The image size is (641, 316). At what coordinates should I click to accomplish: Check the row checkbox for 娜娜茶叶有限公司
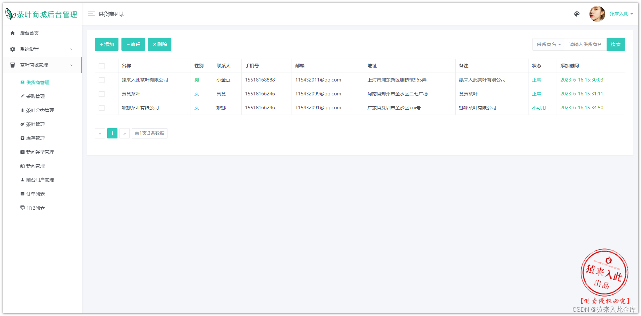pos(102,108)
